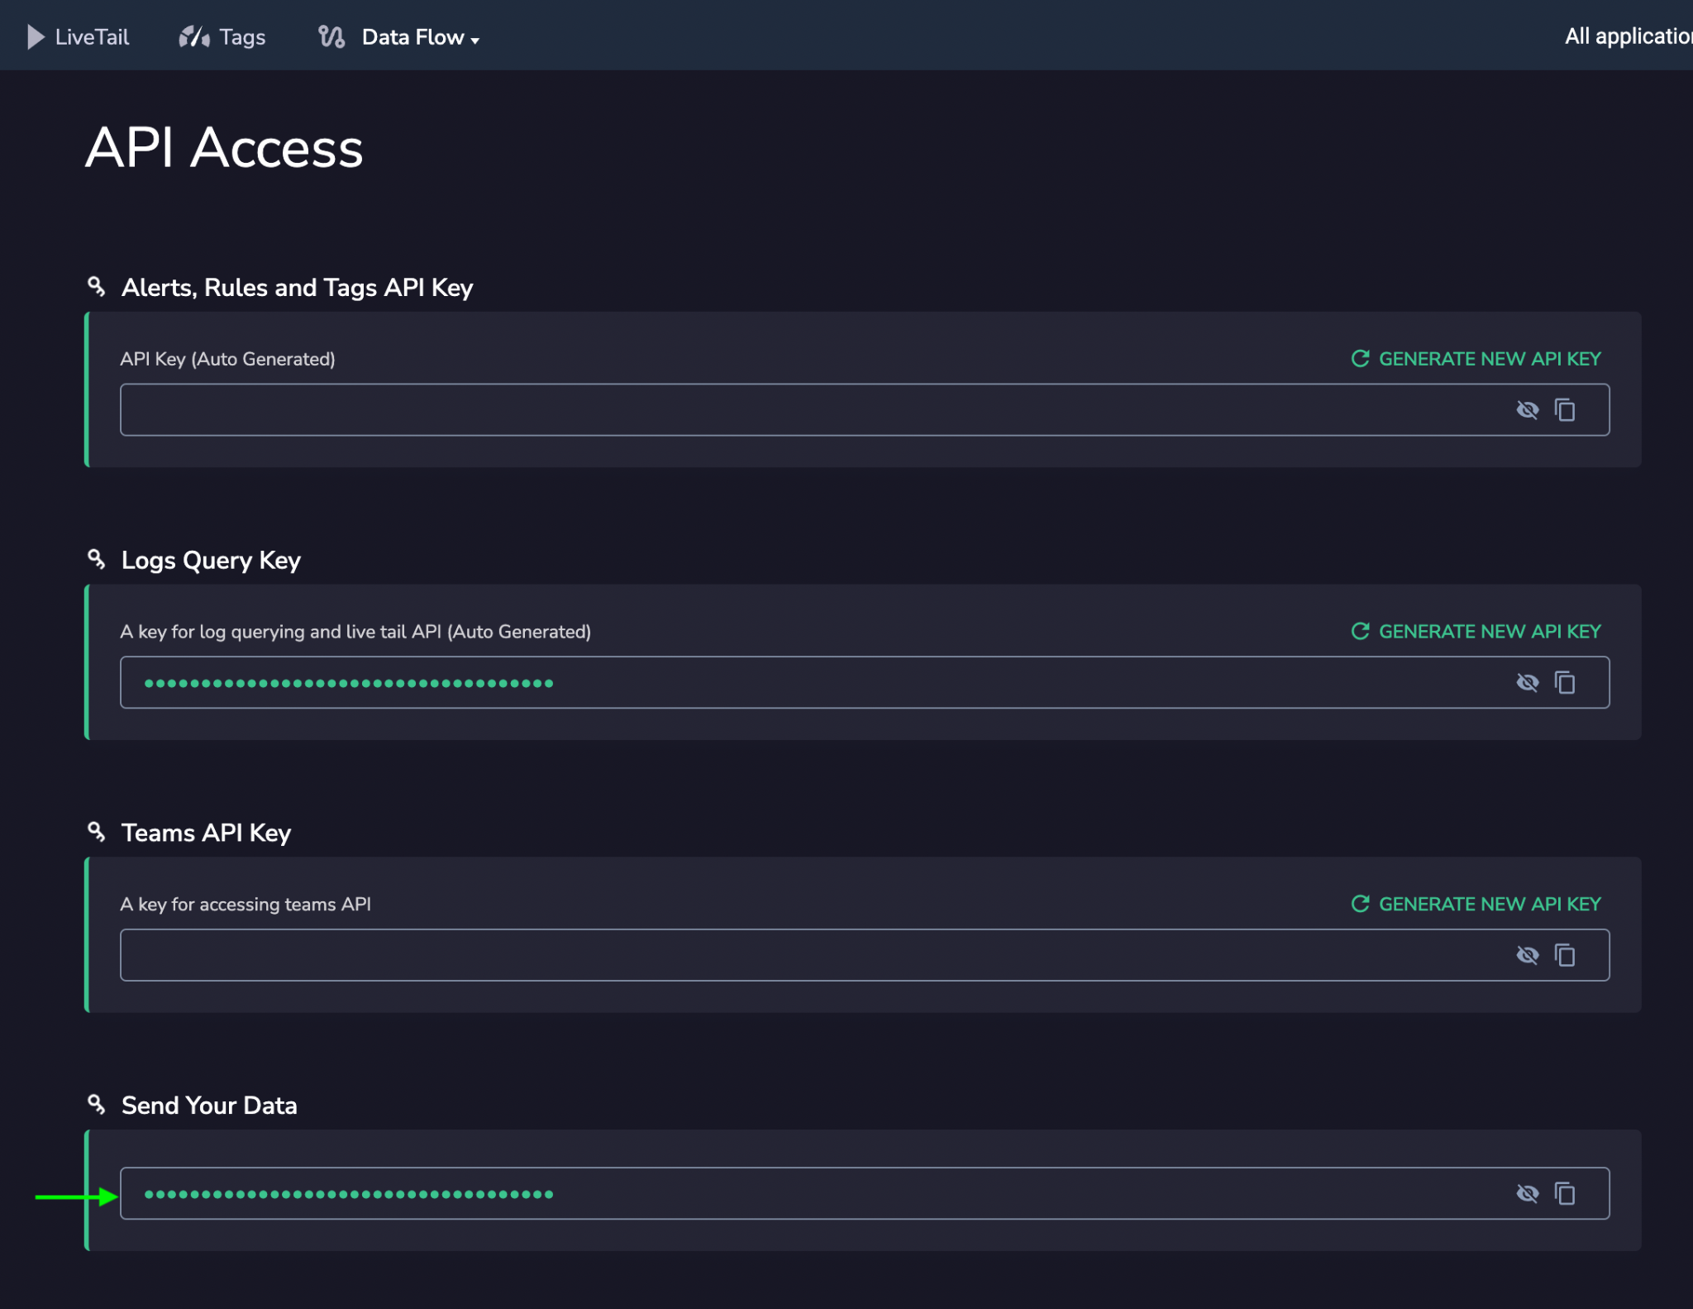Open the All applications filter
The height and width of the screenshot is (1309, 1693).
tap(1627, 36)
